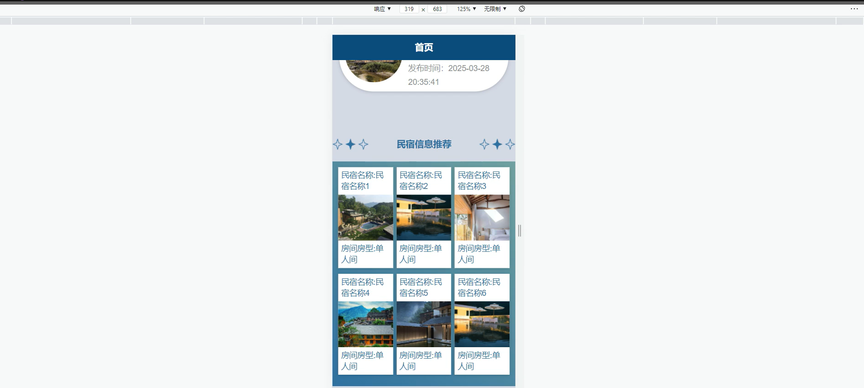Viewport: 864px width, 388px height.
Task: Open the 民宿名称6 listing image
Action: 482,324
